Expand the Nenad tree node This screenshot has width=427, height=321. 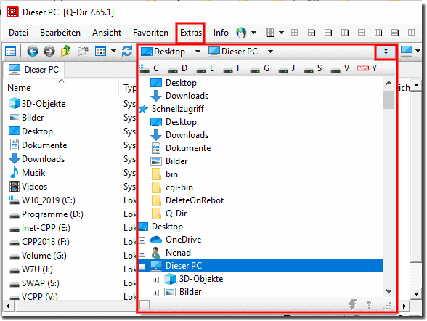142,253
